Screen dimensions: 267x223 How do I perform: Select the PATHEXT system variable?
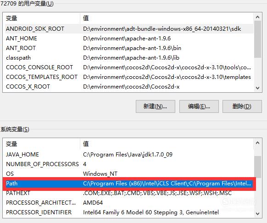(x=129, y=193)
